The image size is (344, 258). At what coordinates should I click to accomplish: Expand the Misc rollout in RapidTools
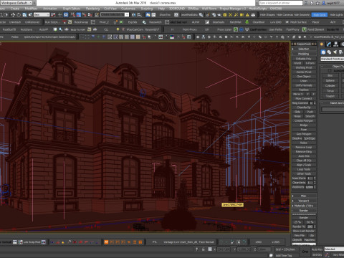[304, 196]
